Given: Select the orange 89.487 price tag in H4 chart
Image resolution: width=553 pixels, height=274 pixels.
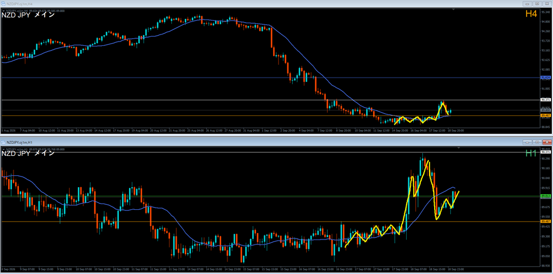Looking at the screenshot, I should tap(545, 115).
